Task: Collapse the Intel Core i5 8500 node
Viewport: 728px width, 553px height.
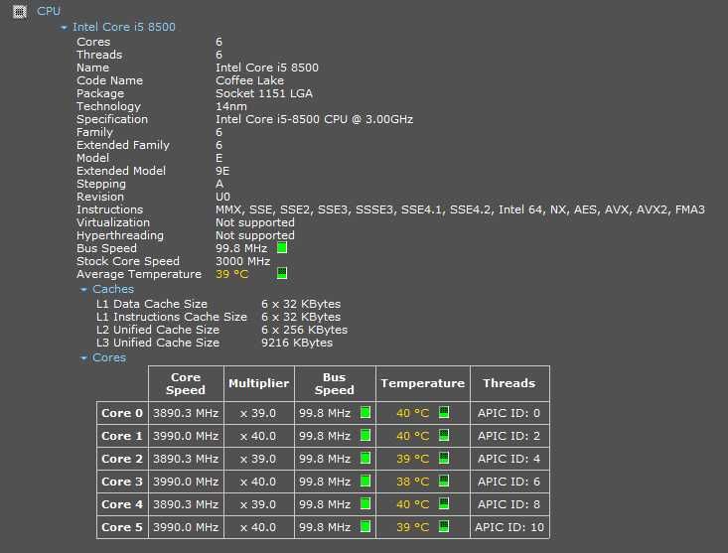Action: tap(65, 28)
